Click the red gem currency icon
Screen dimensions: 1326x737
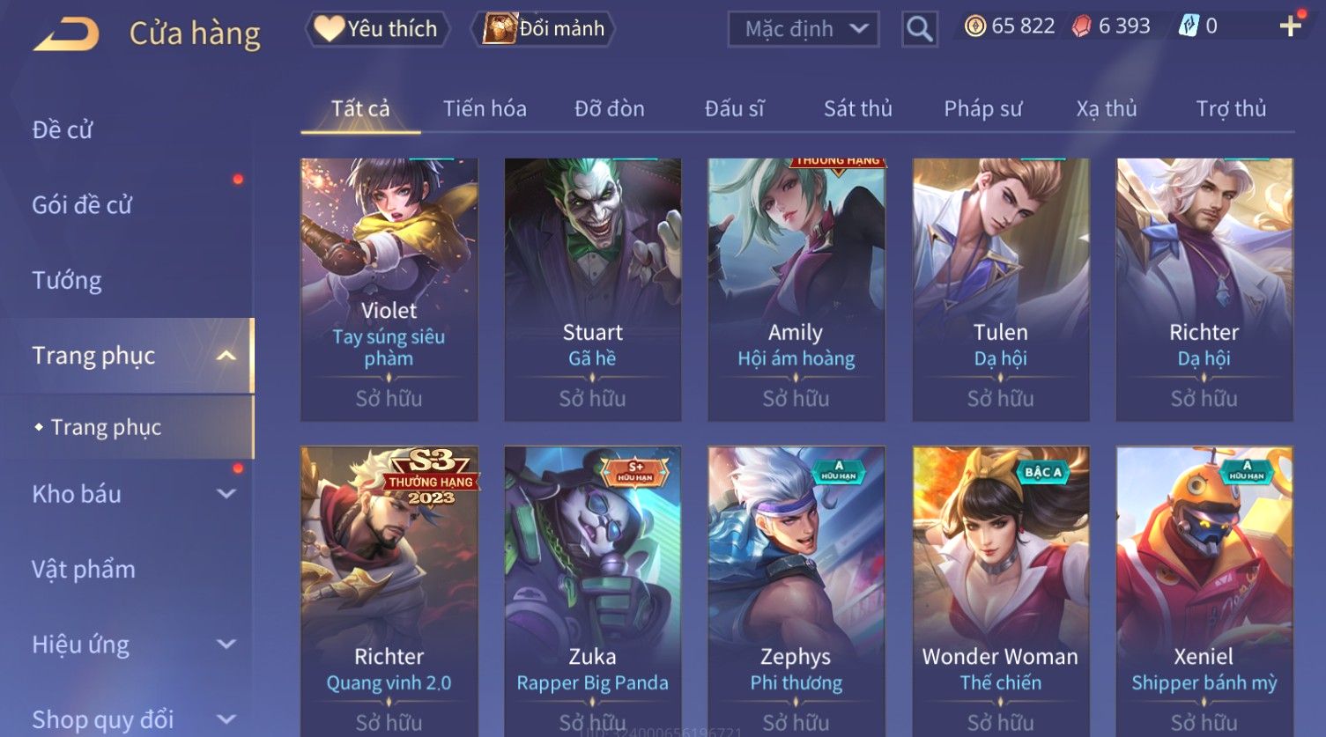click(x=1082, y=26)
